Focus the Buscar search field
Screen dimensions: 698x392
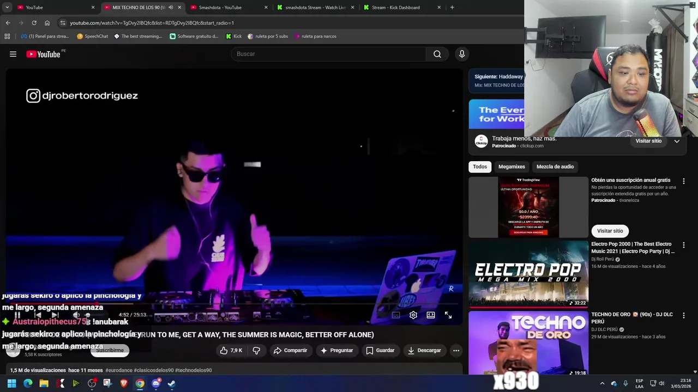[x=329, y=54]
